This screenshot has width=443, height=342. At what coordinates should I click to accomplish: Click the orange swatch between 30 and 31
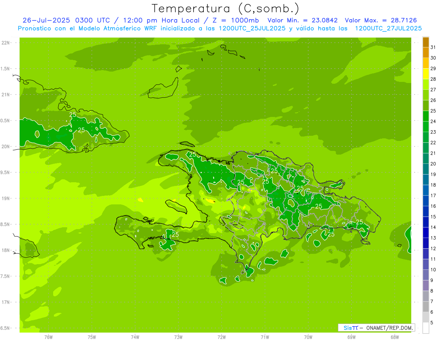426,53
